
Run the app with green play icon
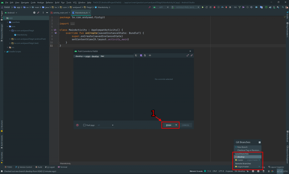(x=203, y=7)
